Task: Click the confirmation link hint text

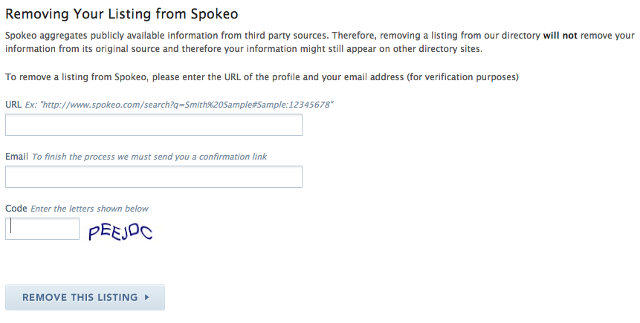Action: coord(149,157)
